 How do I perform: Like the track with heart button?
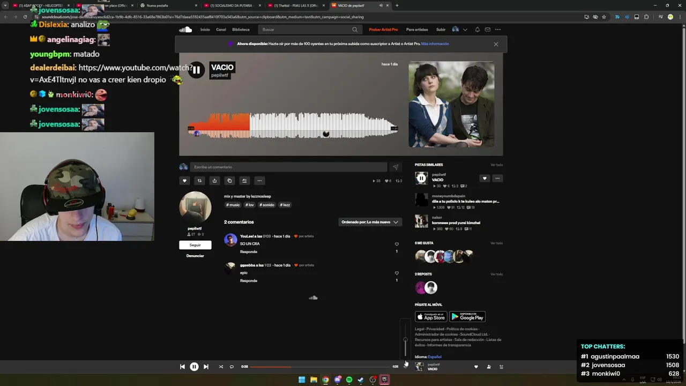click(x=184, y=181)
